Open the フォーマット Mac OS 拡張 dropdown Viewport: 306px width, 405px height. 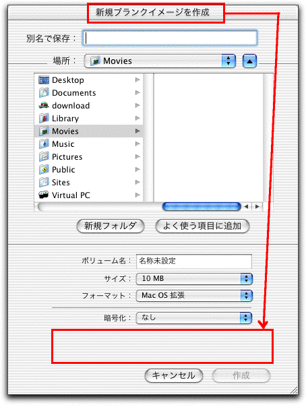[194, 295]
